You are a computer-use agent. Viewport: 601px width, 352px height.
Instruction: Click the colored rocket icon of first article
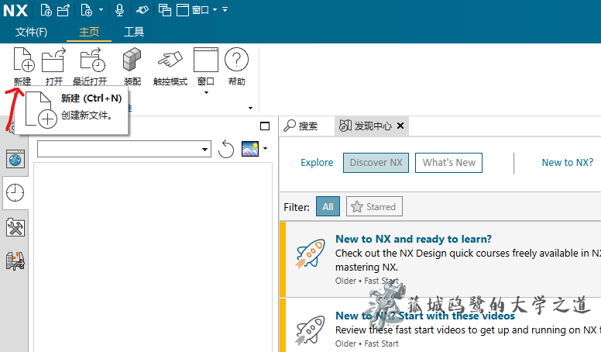[x=310, y=254]
